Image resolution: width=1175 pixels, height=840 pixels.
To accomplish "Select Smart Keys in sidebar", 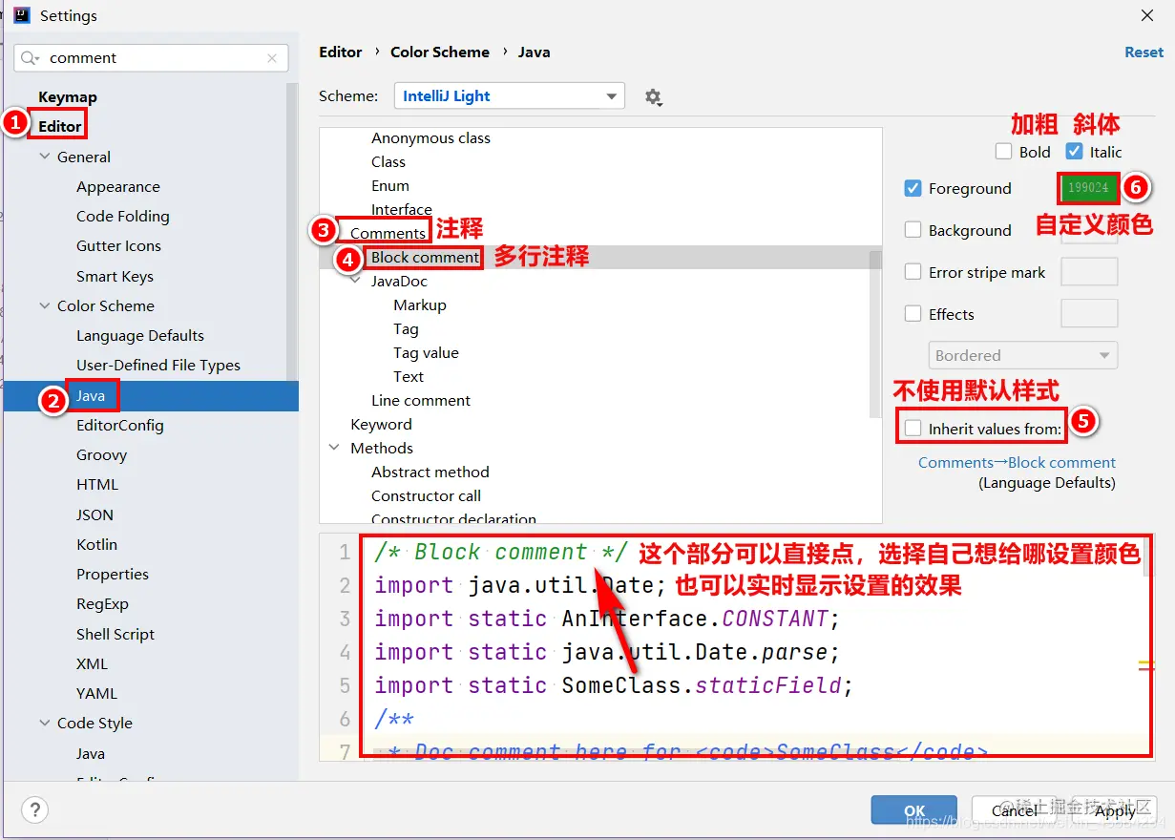I will [x=115, y=277].
